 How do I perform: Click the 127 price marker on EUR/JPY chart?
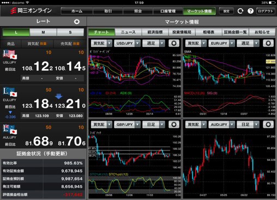[270, 62]
